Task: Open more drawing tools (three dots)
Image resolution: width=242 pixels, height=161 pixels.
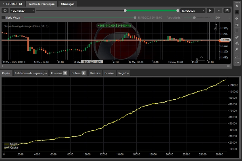Action: (237, 62)
